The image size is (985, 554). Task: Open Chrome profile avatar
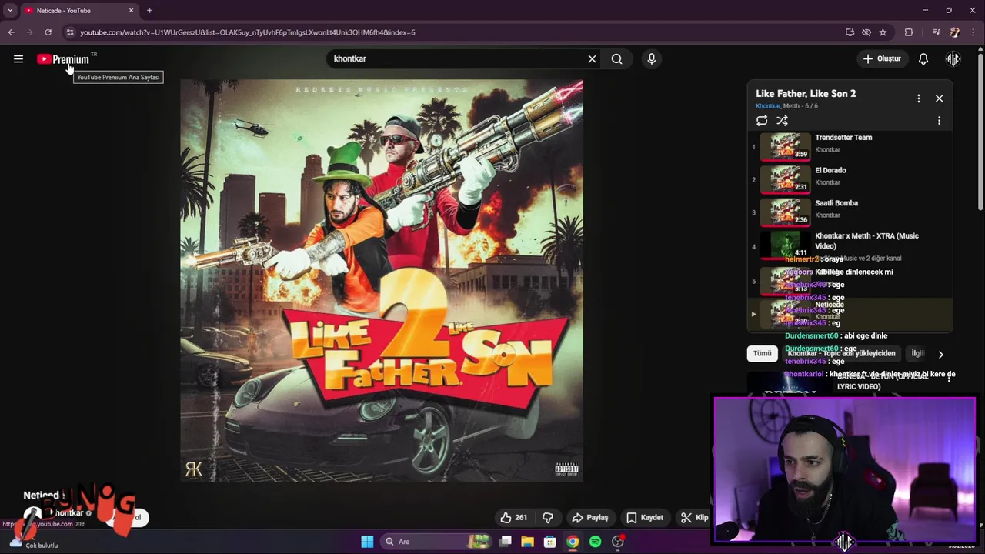(x=954, y=32)
